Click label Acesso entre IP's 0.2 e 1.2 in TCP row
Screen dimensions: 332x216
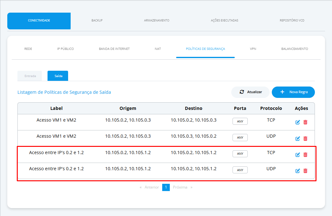pyautogui.click(x=56, y=153)
